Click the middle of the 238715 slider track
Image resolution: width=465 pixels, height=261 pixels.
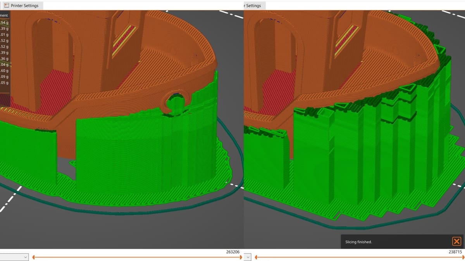coord(358,257)
